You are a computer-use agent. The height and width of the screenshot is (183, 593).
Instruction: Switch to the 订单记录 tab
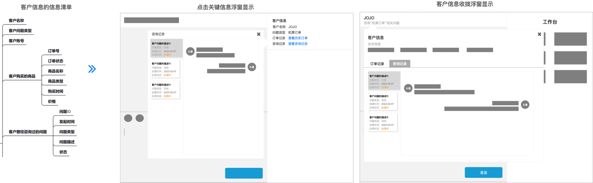point(377,64)
